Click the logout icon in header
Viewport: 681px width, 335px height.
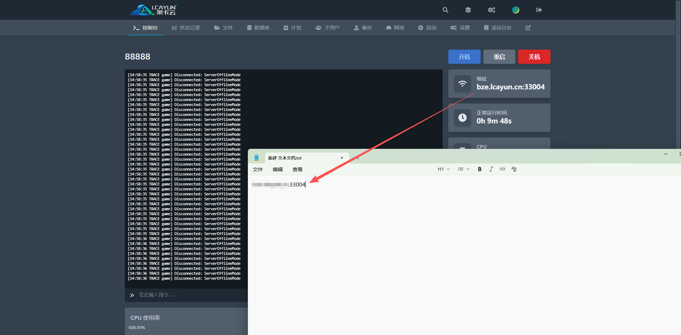(x=539, y=10)
